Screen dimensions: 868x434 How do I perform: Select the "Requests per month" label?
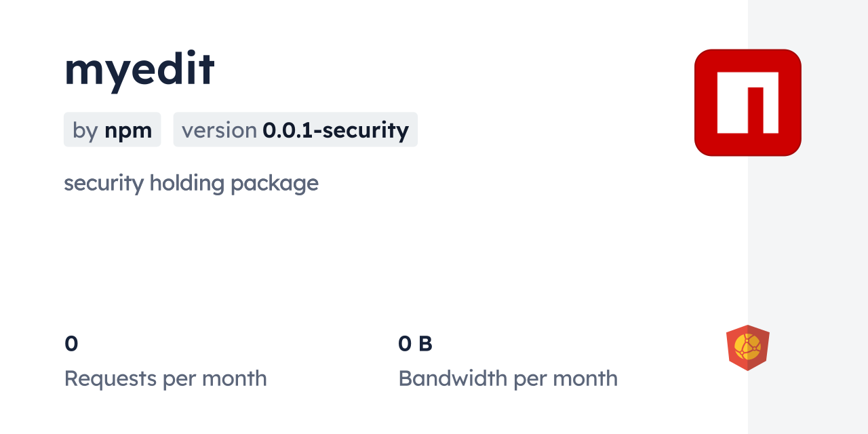click(165, 378)
